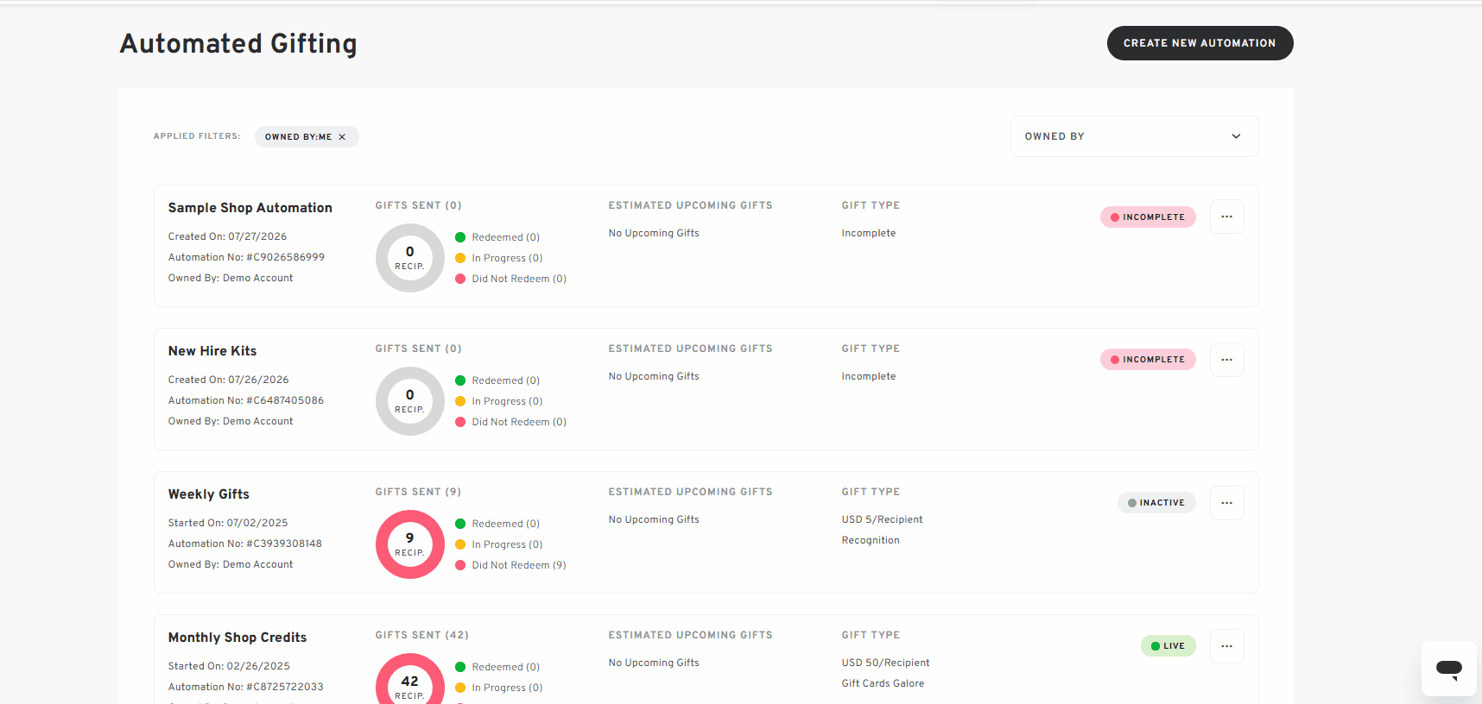
Task: Click Redeemed (0) under Sample Shop Automation
Action: (x=497, y=237)
